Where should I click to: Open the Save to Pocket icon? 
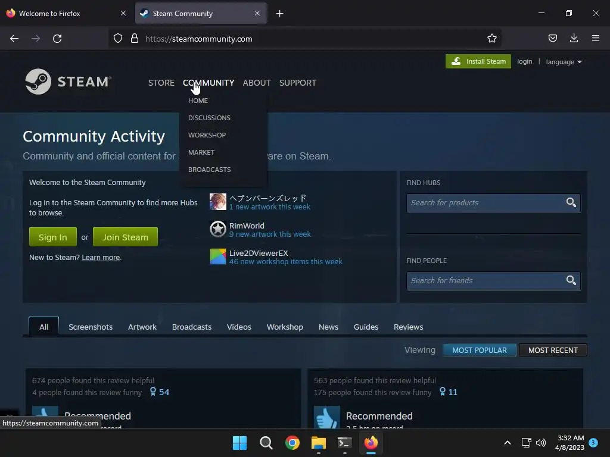tap(552, 38)
